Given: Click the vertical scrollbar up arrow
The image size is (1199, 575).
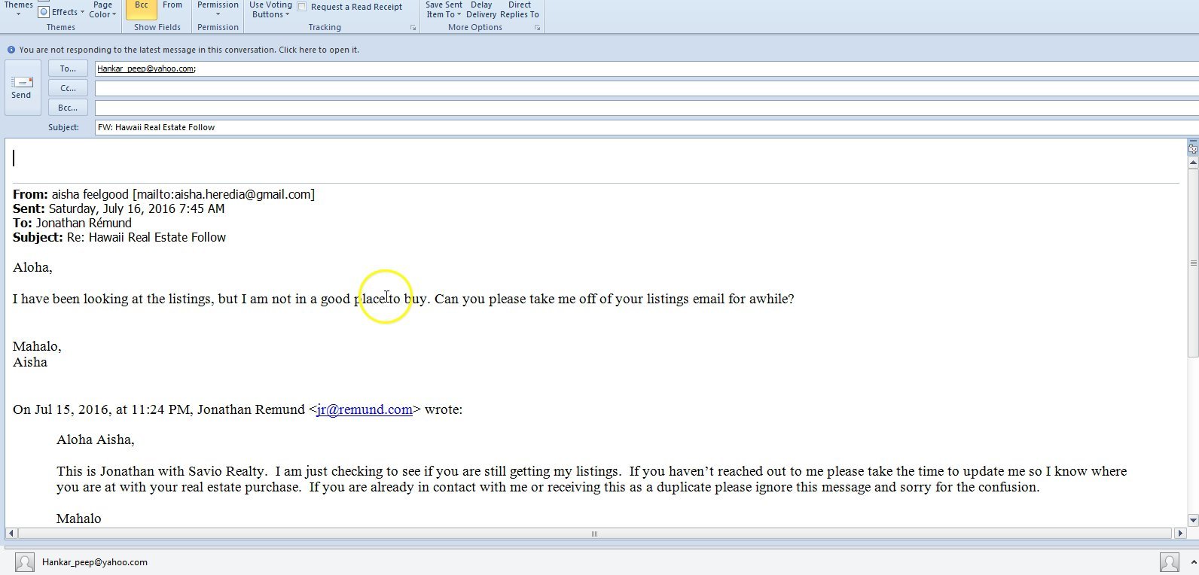Looking at the screenshot, I should [x=1193, y=163].
